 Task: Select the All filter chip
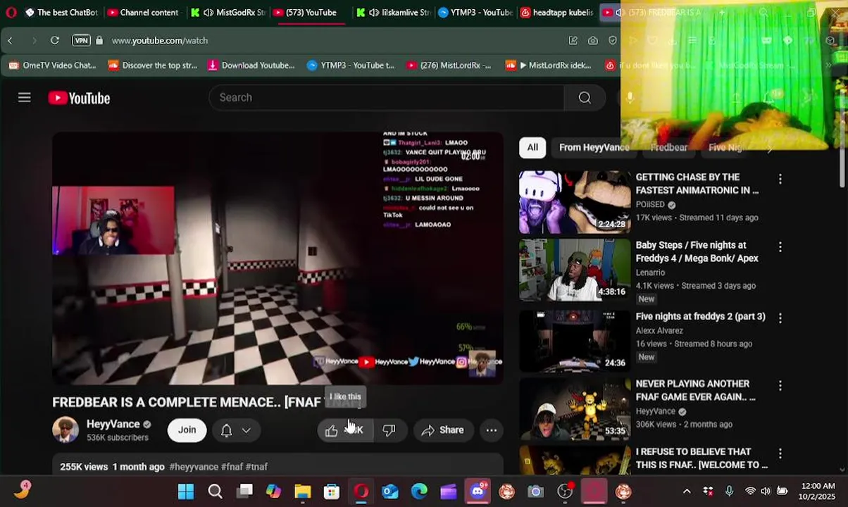[532, 147]
